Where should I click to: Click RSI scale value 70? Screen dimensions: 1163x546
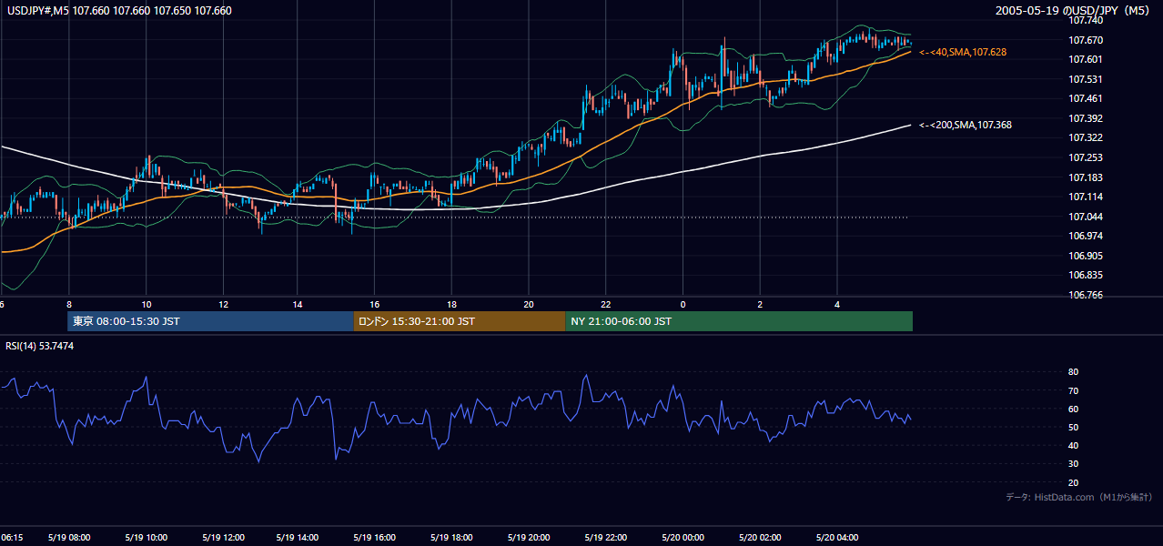click(1074, 390)
